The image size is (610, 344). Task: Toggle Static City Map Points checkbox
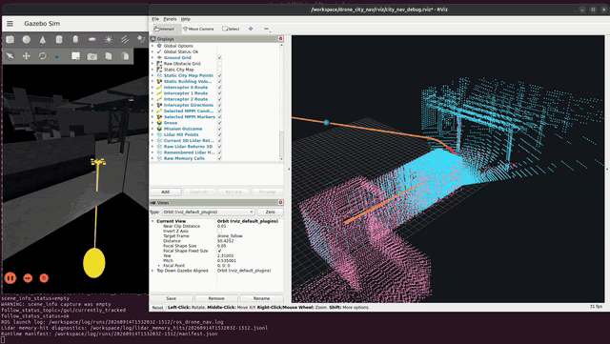pyautogui.click(x=220, y=75)
